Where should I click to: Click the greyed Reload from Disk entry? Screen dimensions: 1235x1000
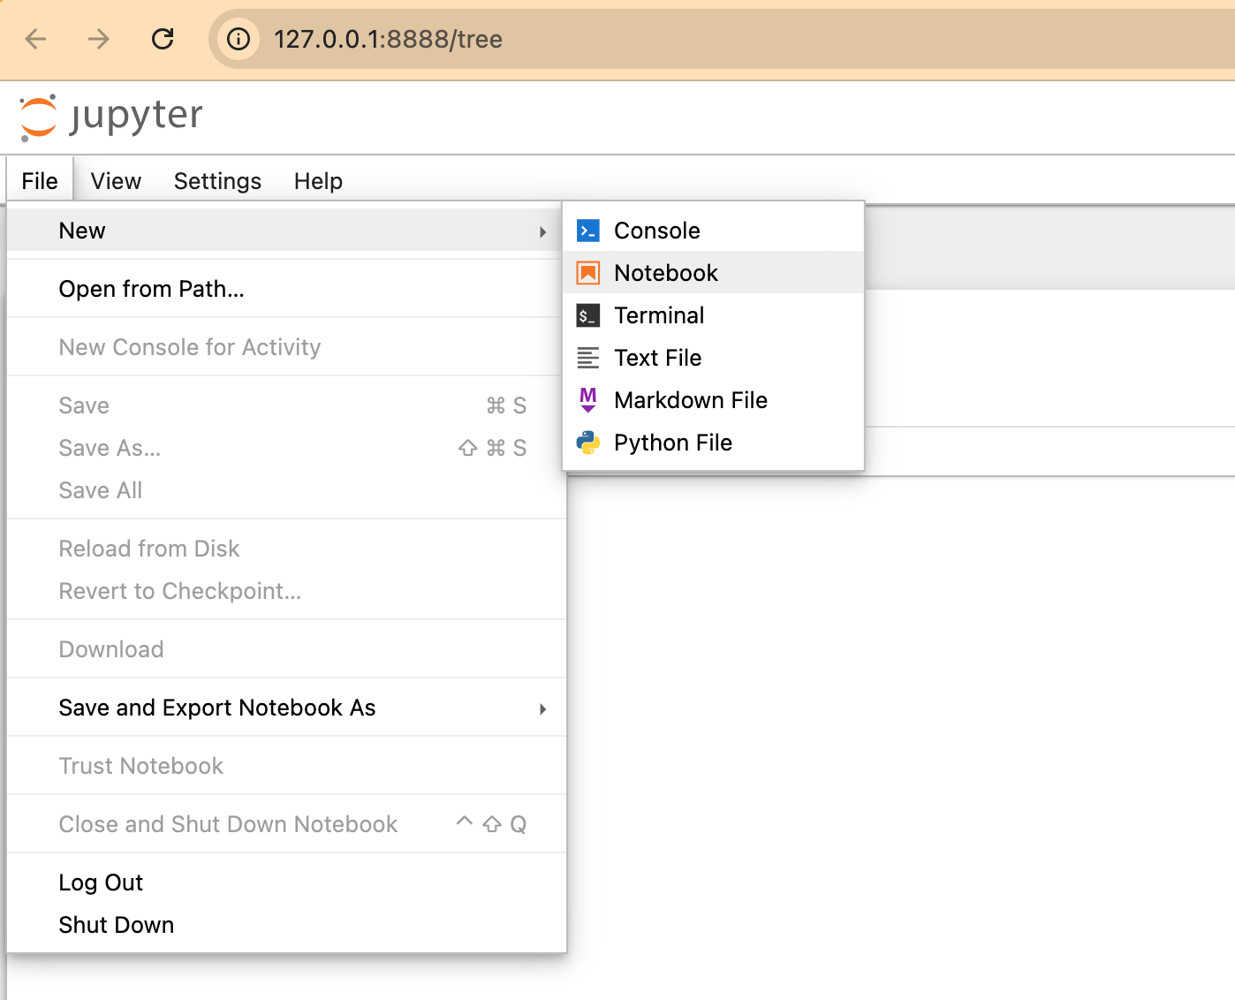point(286,549)
